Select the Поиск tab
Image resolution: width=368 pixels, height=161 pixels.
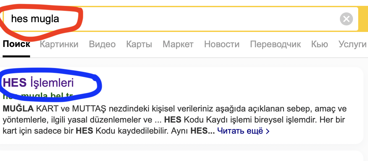coord(16,44)
